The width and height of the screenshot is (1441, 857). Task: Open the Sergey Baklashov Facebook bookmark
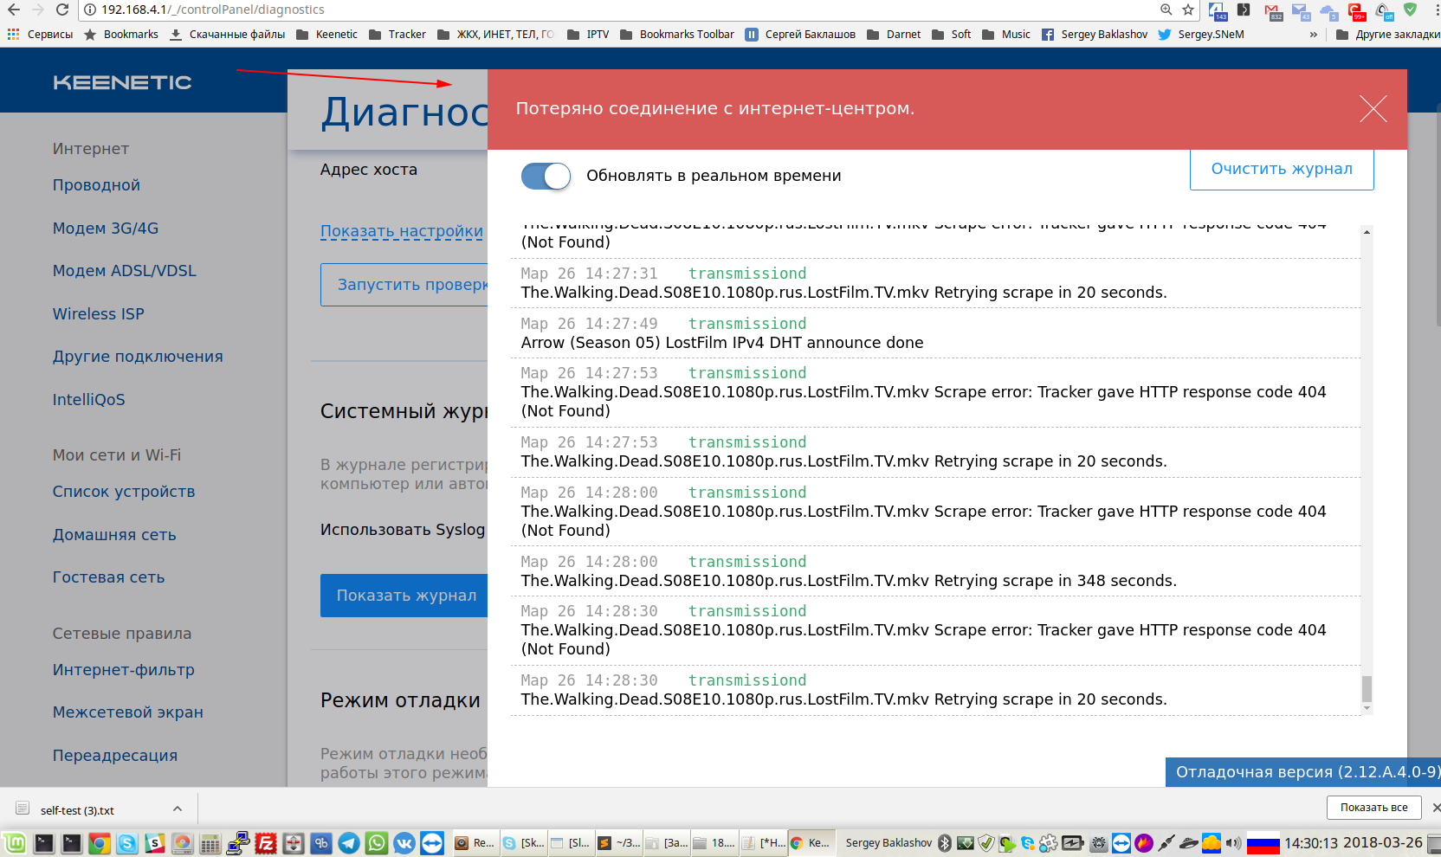[x=1095, y=35]
